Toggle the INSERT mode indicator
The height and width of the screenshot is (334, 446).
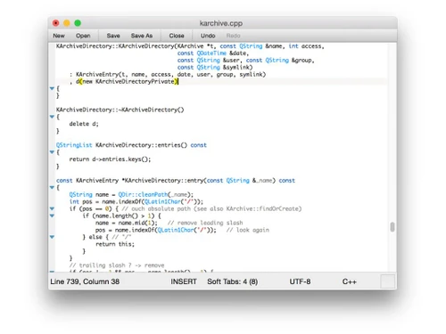184,281
